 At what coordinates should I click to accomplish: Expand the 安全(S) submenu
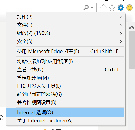(x=65, y=41)
